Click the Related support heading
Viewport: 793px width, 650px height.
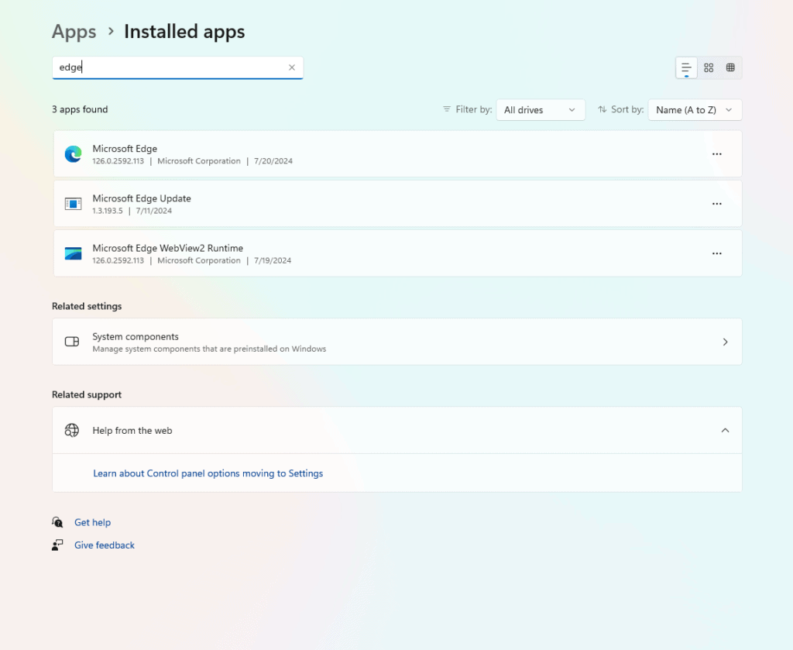87,394
